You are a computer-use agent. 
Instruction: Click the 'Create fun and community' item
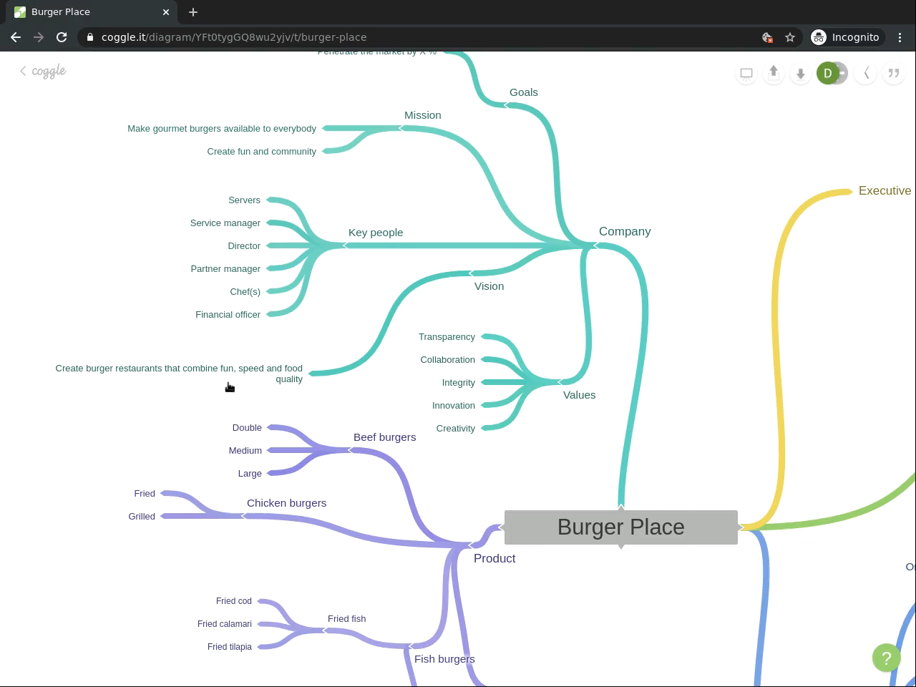(262, 152)
